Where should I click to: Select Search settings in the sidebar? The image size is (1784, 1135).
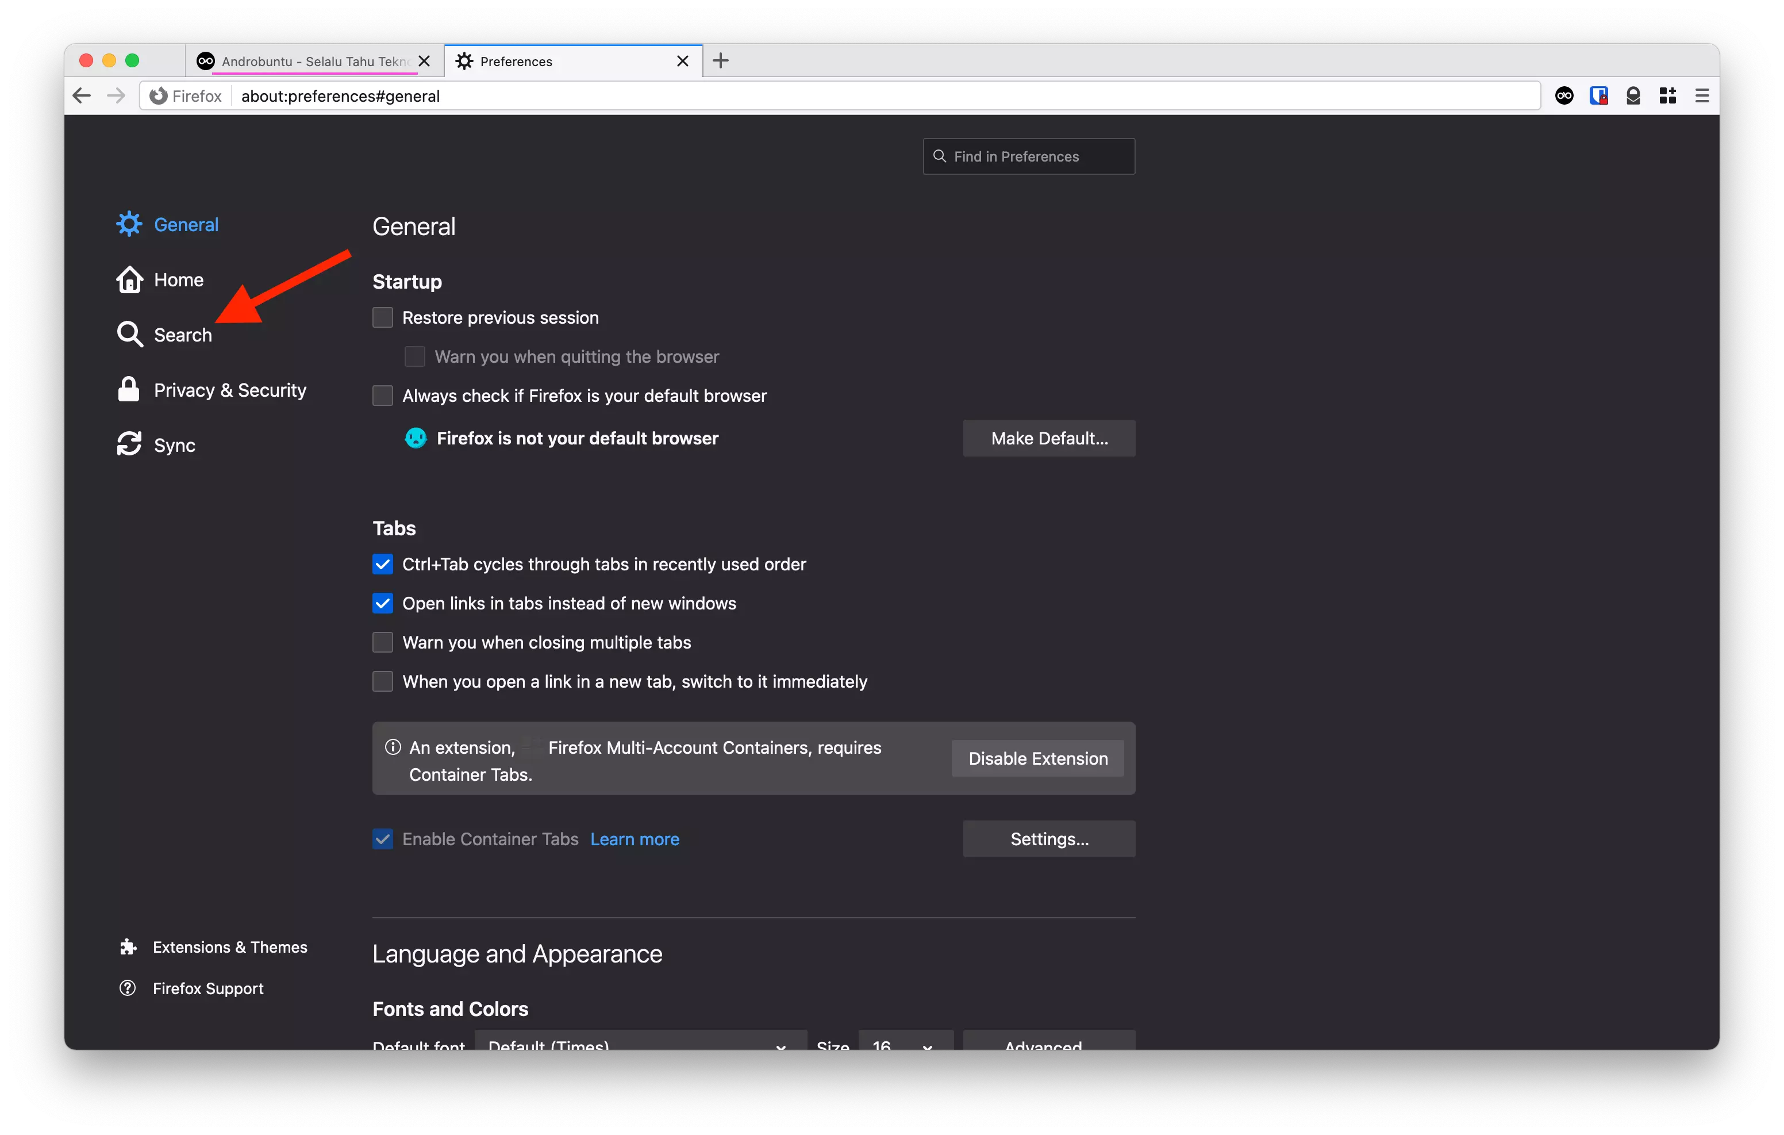tap(182, 334)
